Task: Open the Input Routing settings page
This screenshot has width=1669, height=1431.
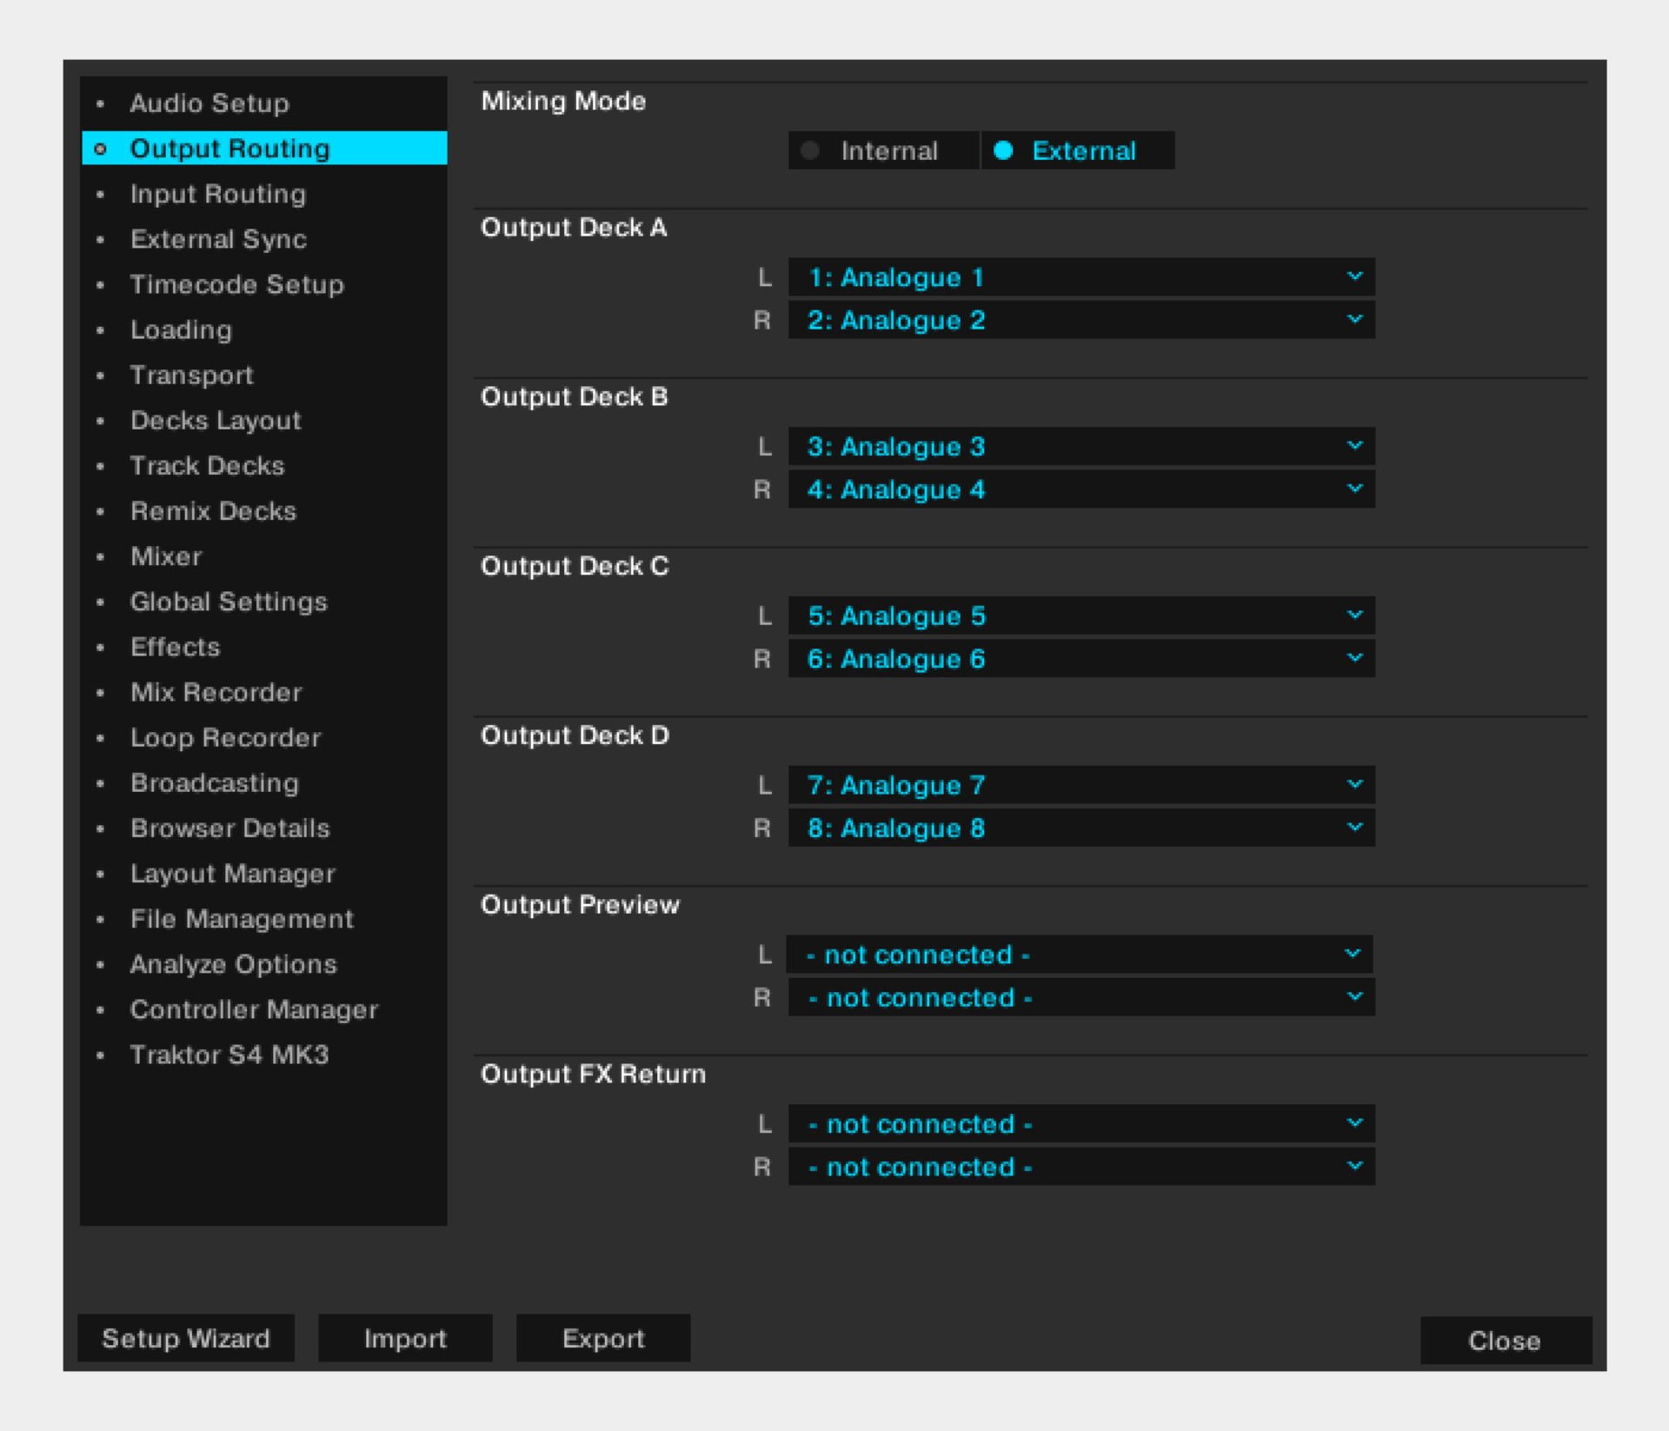Action: point(217,194)
